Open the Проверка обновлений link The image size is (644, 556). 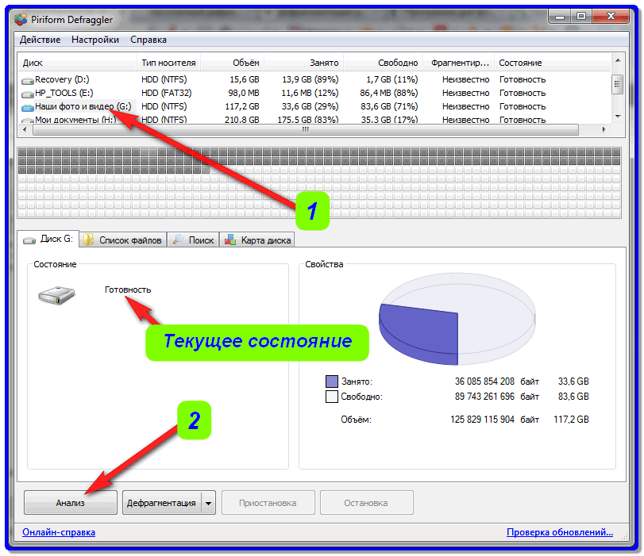click(x=559, y=532)
